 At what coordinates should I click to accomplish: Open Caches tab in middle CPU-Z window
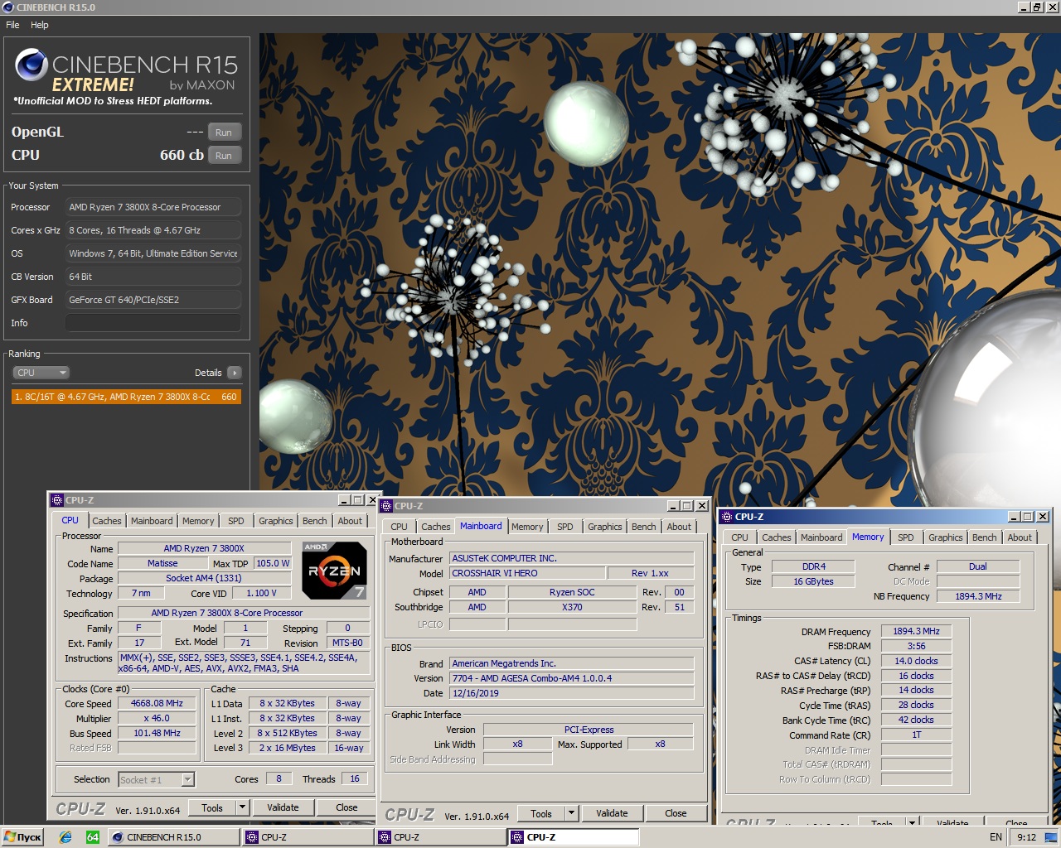coord(436,527)
